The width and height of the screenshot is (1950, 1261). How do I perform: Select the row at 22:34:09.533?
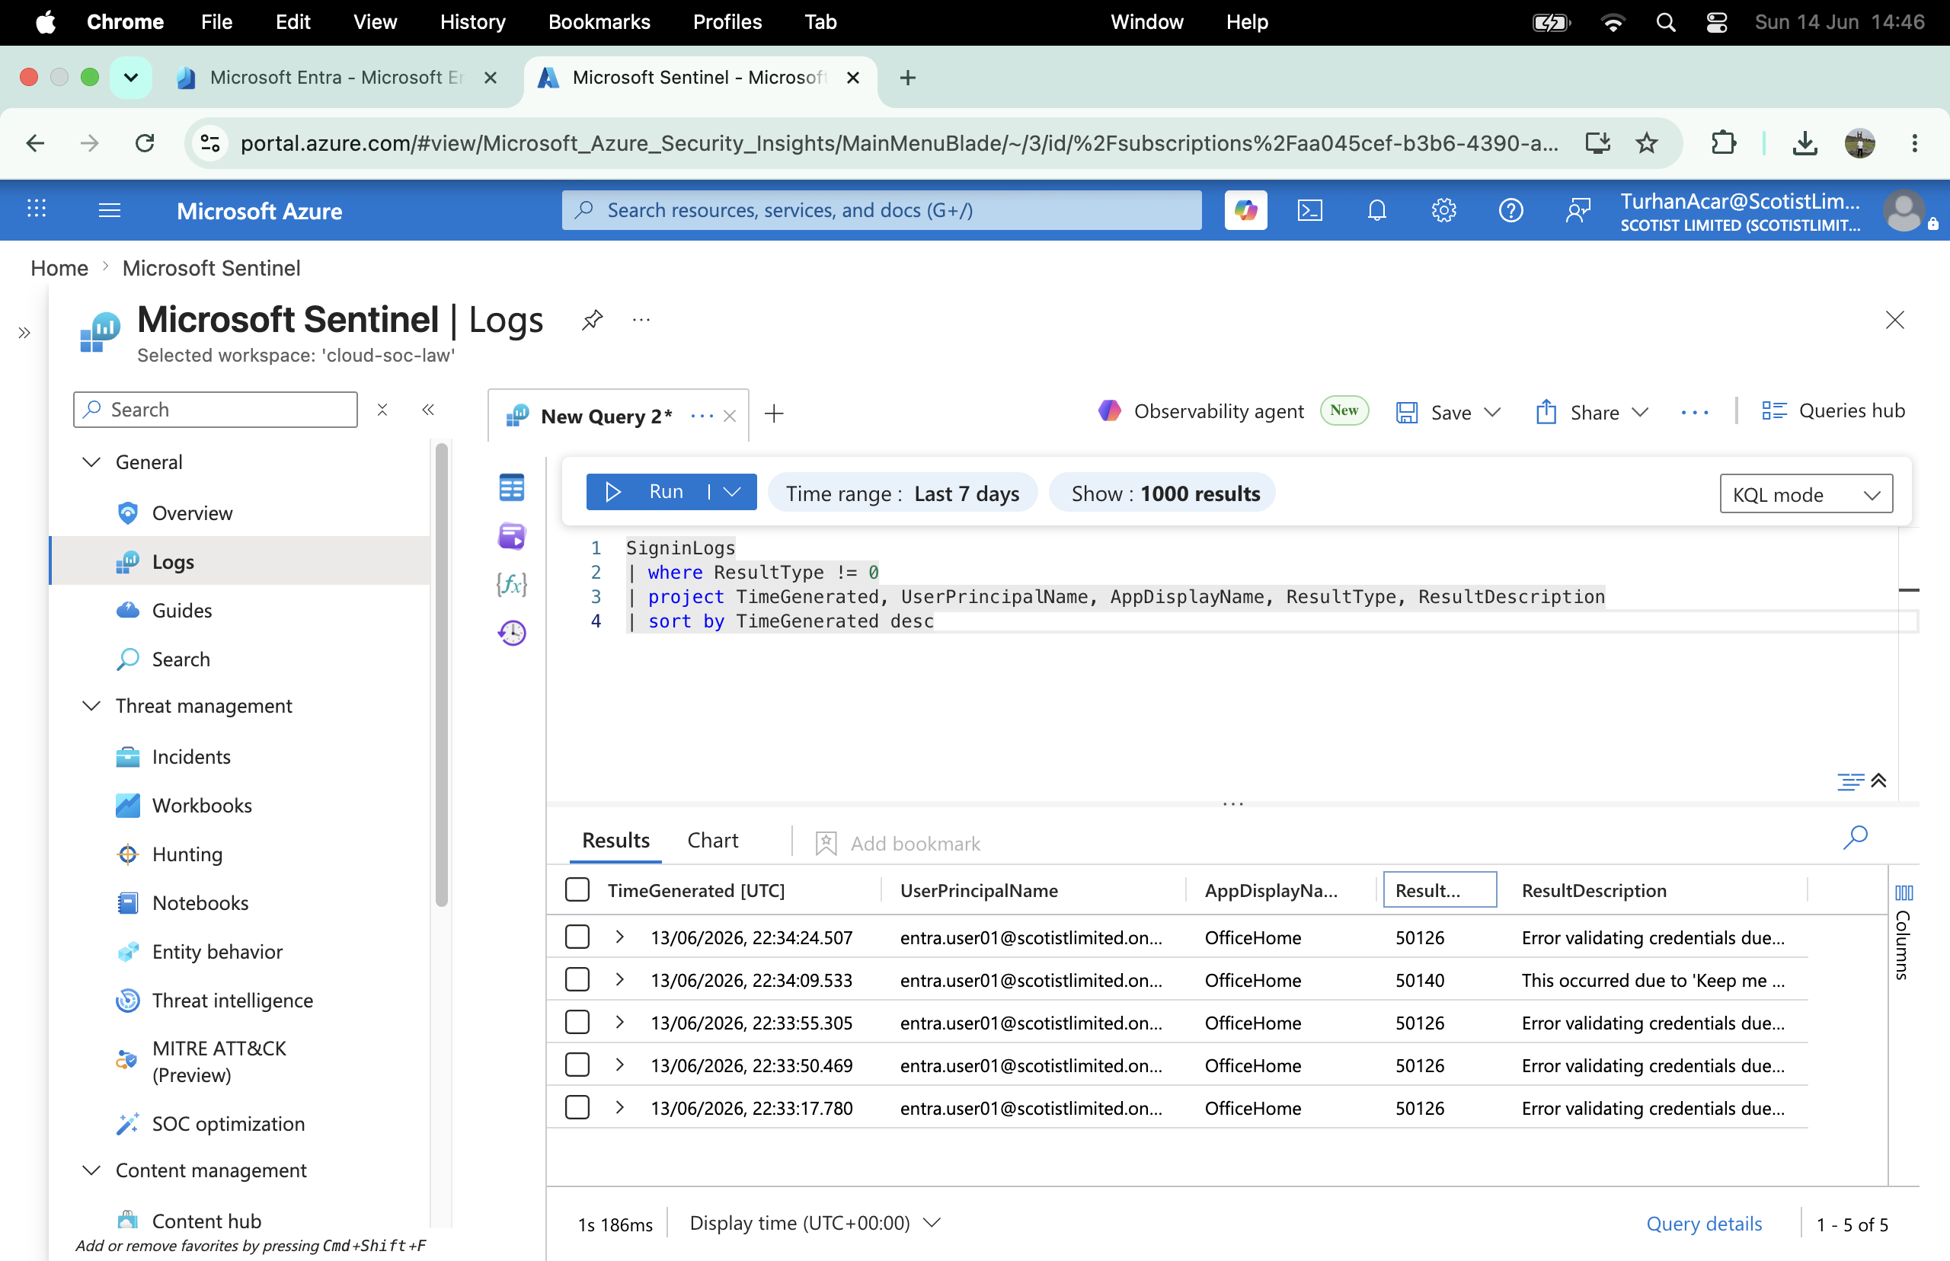pos(577,979)
